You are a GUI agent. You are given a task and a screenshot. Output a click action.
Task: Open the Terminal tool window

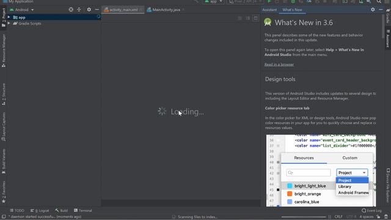pos(83,210)
